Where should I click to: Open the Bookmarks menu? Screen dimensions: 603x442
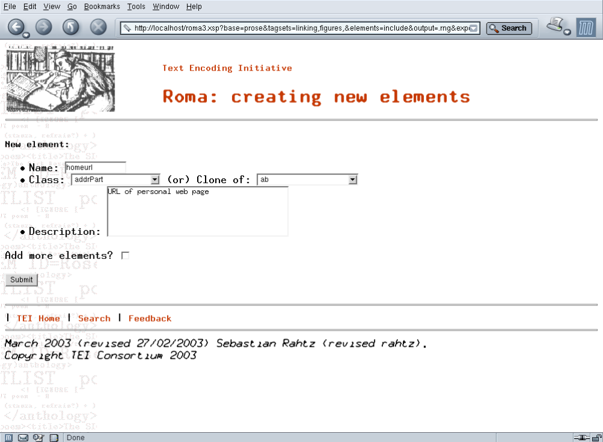(102, 7)
